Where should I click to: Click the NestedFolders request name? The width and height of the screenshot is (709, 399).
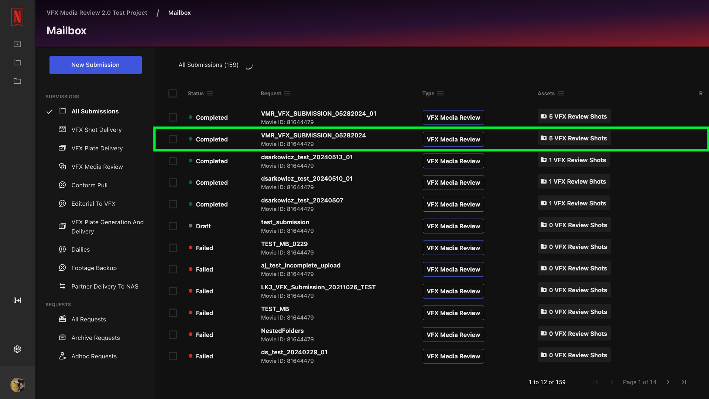[x=282, y=331]
